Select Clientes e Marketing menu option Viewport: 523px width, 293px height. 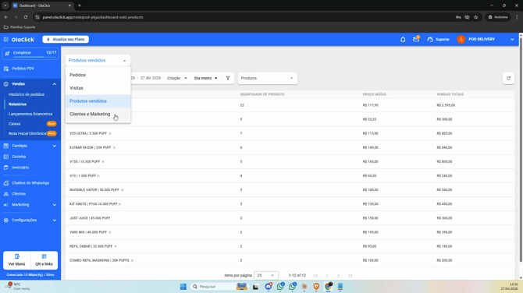[x=98, y=114]
